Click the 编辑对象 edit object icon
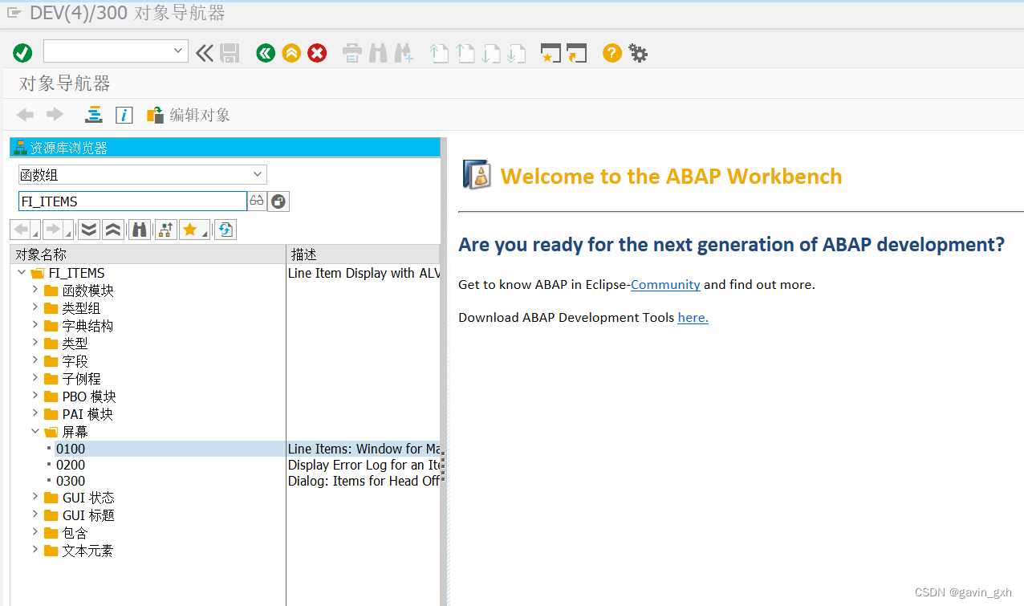1024x606 pixels. (x=154, y=114)
